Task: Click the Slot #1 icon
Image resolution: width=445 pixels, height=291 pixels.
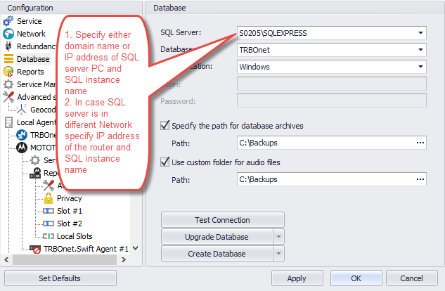Action: tap(49, 211)
